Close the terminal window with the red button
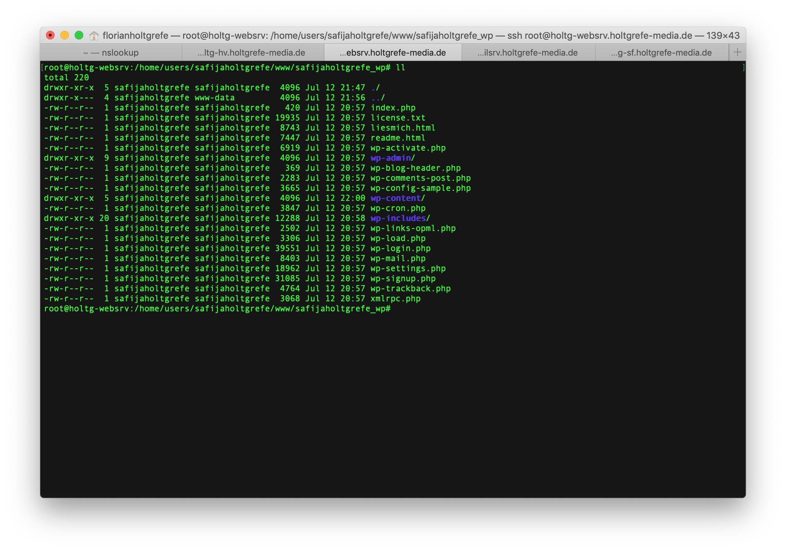 pos(50,35)
